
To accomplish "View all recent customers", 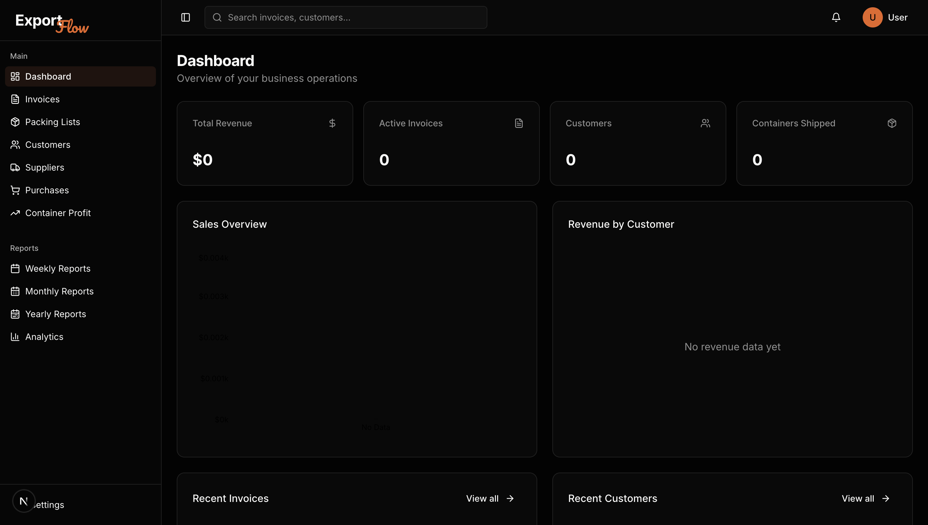I will (865, 498).
